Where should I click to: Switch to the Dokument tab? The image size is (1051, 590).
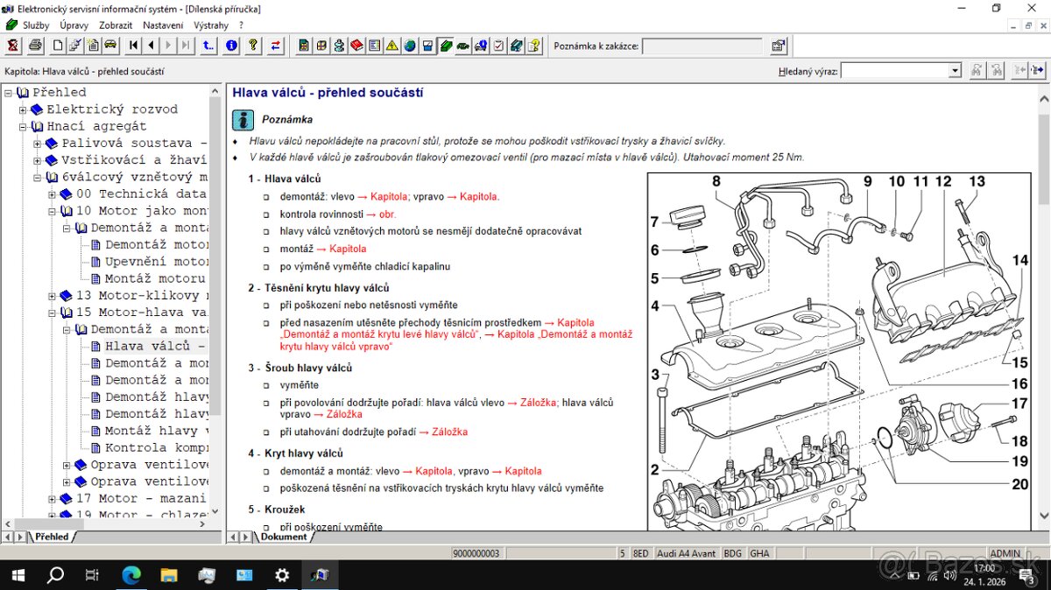284,537
